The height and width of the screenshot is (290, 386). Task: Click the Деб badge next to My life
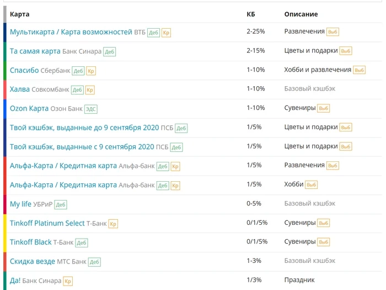60,205
